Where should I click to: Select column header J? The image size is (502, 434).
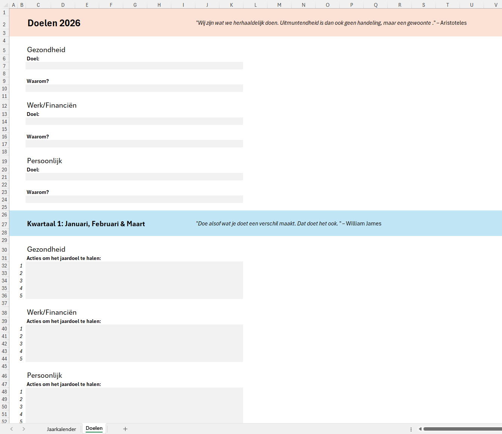pos(207,5)
